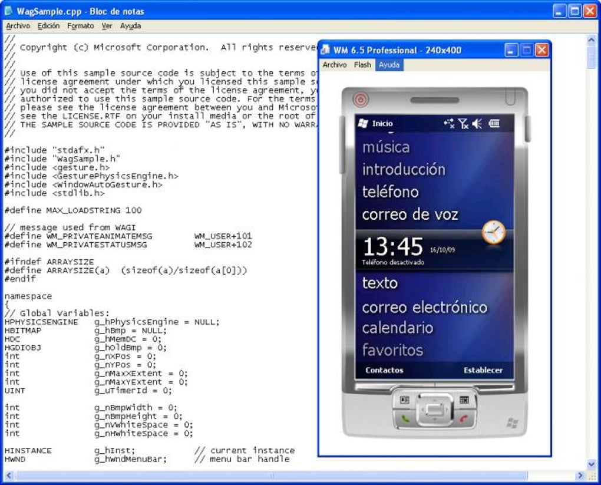Viewport: 601px width, 485px height.
Task: Click the #include <gesture.h> line
Action: (x=57, y=167)
